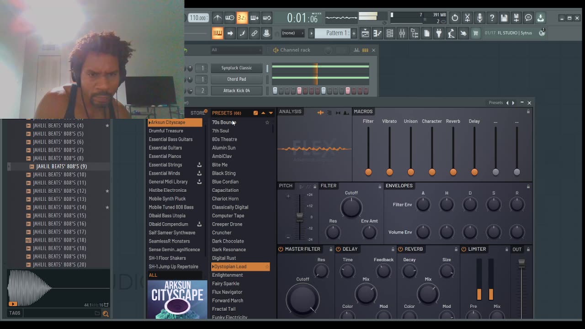Toggle Master Filter power button

281,249
